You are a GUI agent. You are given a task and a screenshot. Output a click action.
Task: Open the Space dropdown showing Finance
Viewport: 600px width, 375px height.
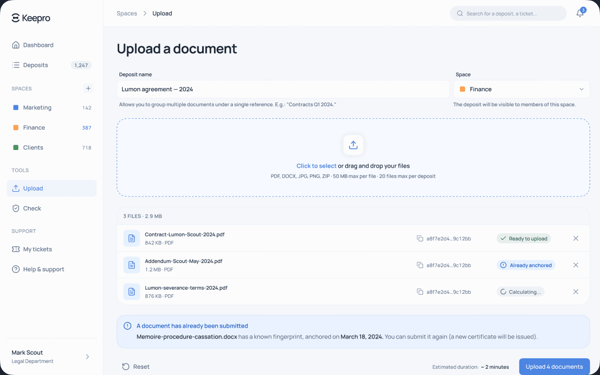click(521, 89)
